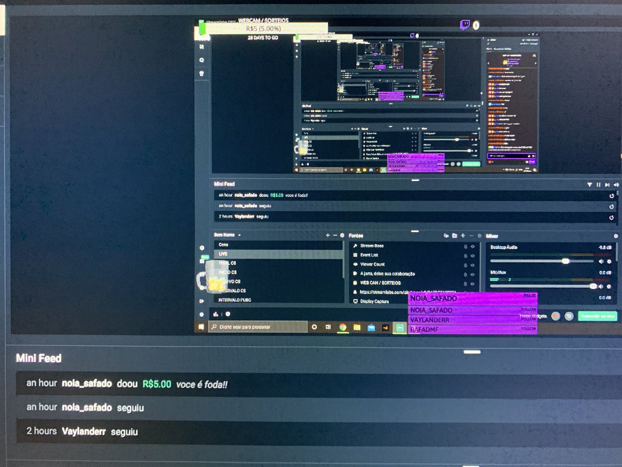
Task: Add a folder in the Fontes panel
Action: [x=455, y=236]
